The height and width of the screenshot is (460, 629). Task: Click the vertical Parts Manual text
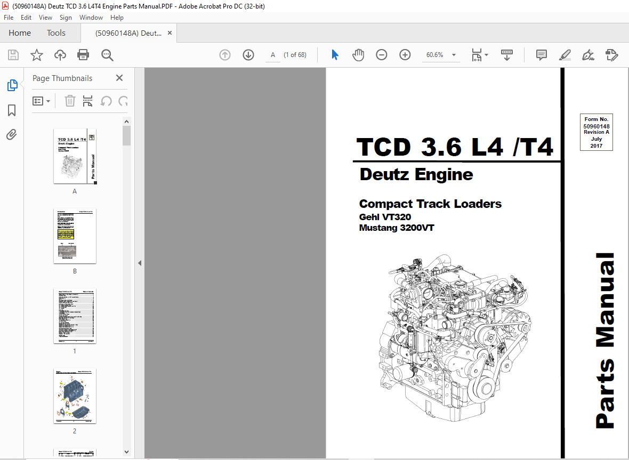(606, 341)
